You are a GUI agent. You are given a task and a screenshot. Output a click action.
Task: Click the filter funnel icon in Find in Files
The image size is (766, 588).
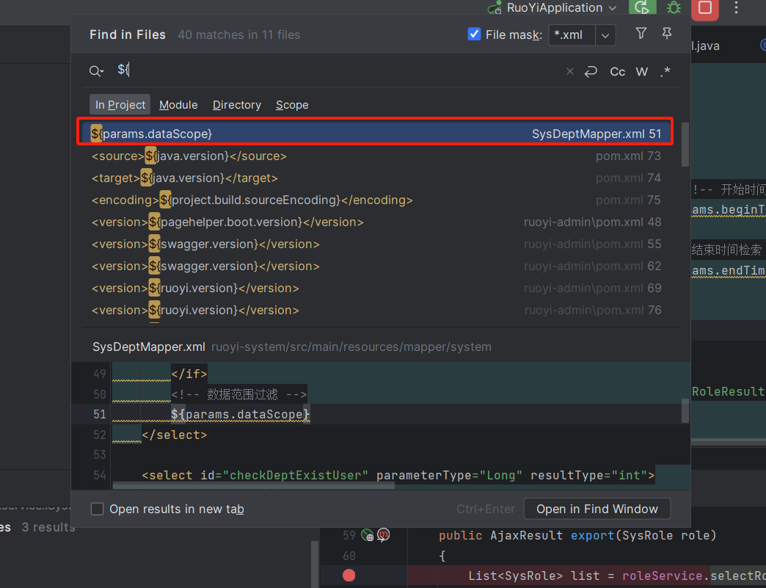point(641,33)
